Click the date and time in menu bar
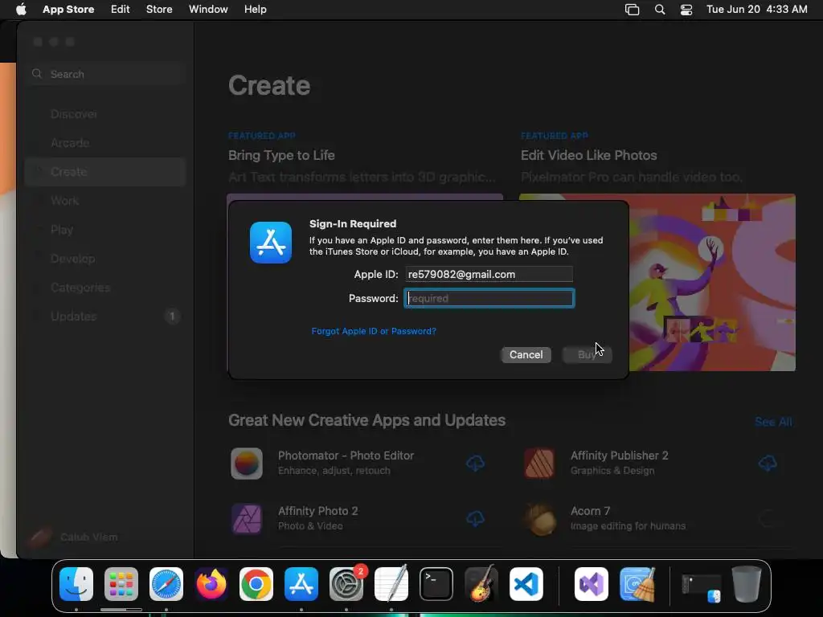Viewport: 823px width, 617px height. (x=757, y=10)
